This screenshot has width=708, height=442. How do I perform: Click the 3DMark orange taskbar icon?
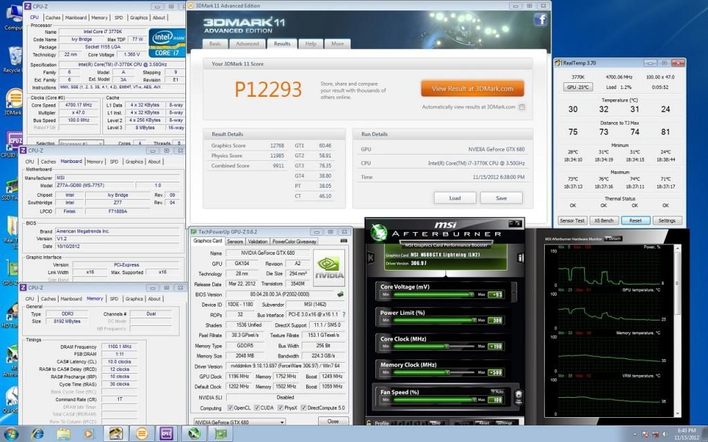[142, 434]
